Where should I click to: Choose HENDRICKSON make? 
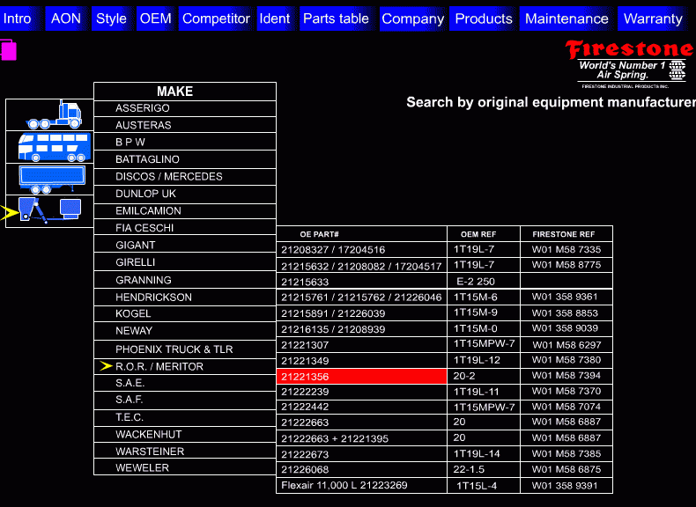[185, 298]
